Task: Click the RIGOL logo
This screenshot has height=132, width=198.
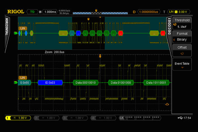Action: (x=15, y=12)
